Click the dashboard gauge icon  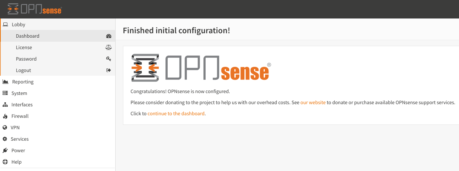pyautogui.click(x=109, y=36)
